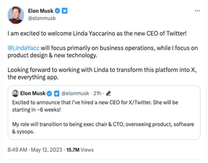The width and height of the screenshot is (208, 163).
Task: Click the square affiliate badge in quoted tweet
Action: coord(56,93)
